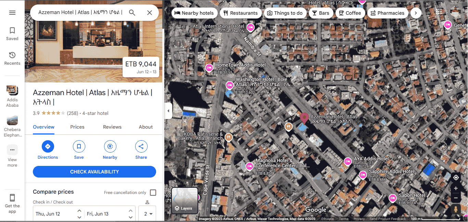Image resolution: width=468 pixels, height=222 pixels.
Task: Click CHECK AVAILABILITY button
Action: click(94, 172)
